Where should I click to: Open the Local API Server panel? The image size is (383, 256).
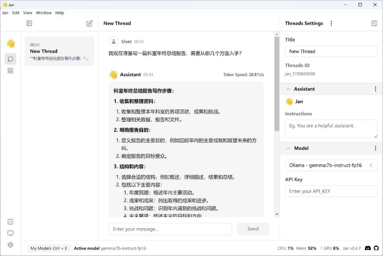10,221
